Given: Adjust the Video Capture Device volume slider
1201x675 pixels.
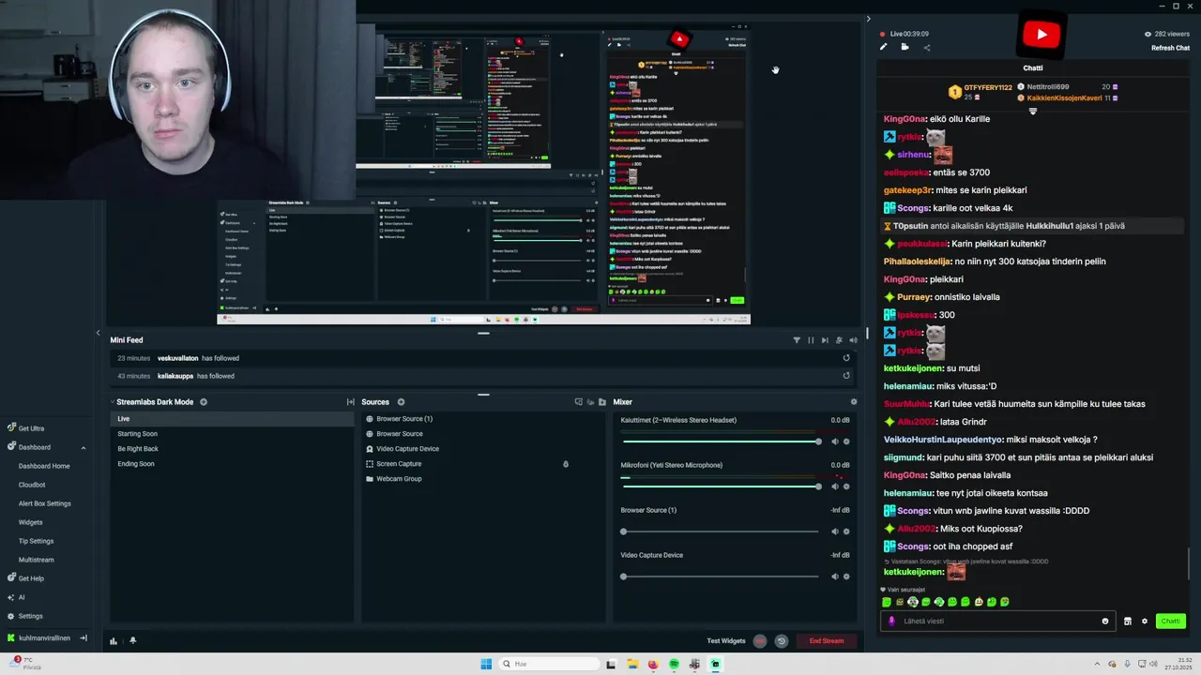Looking at the screenshot, I should point(721,577).
